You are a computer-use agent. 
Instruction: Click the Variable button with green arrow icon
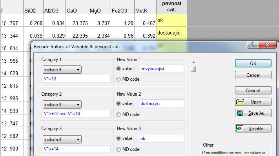point(253,129)
